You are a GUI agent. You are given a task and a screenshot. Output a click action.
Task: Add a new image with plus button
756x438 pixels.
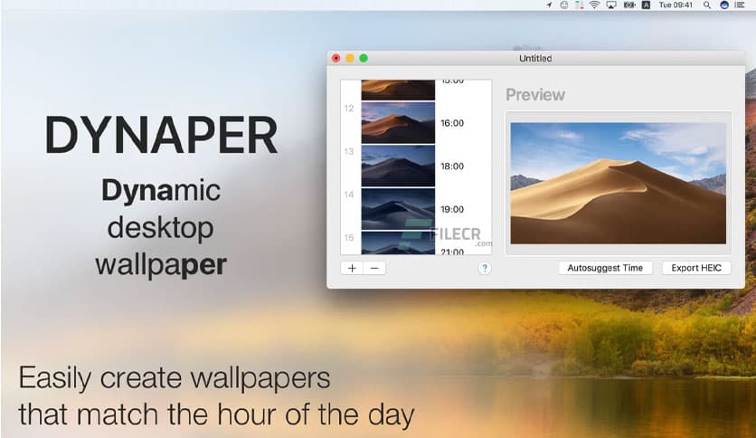[x=352, y=268]
